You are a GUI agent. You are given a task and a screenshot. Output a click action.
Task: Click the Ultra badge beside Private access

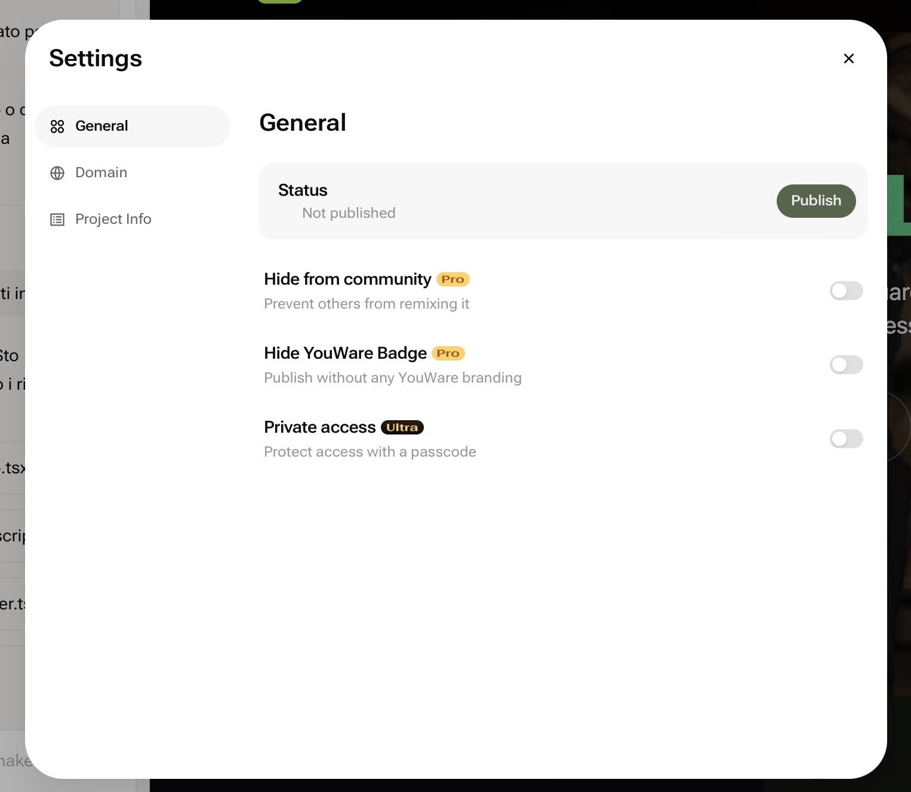(x=402, y=427)
